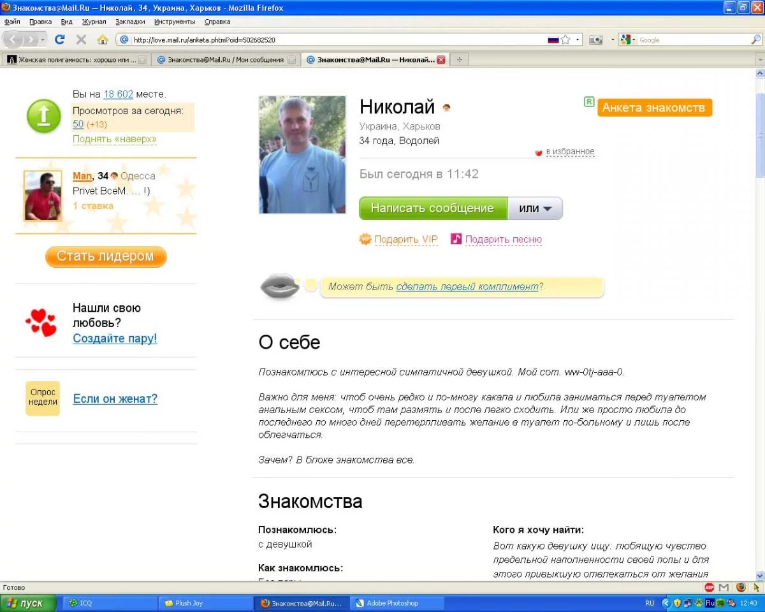Click the yellow security shield tray icon
Image resolution: width=765 pixels, height=612 pixels.
tap(678, 603)
